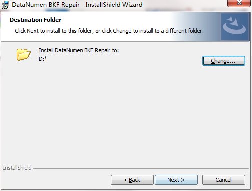Open the Change... destination folder dialog

[x=224, y=61]
